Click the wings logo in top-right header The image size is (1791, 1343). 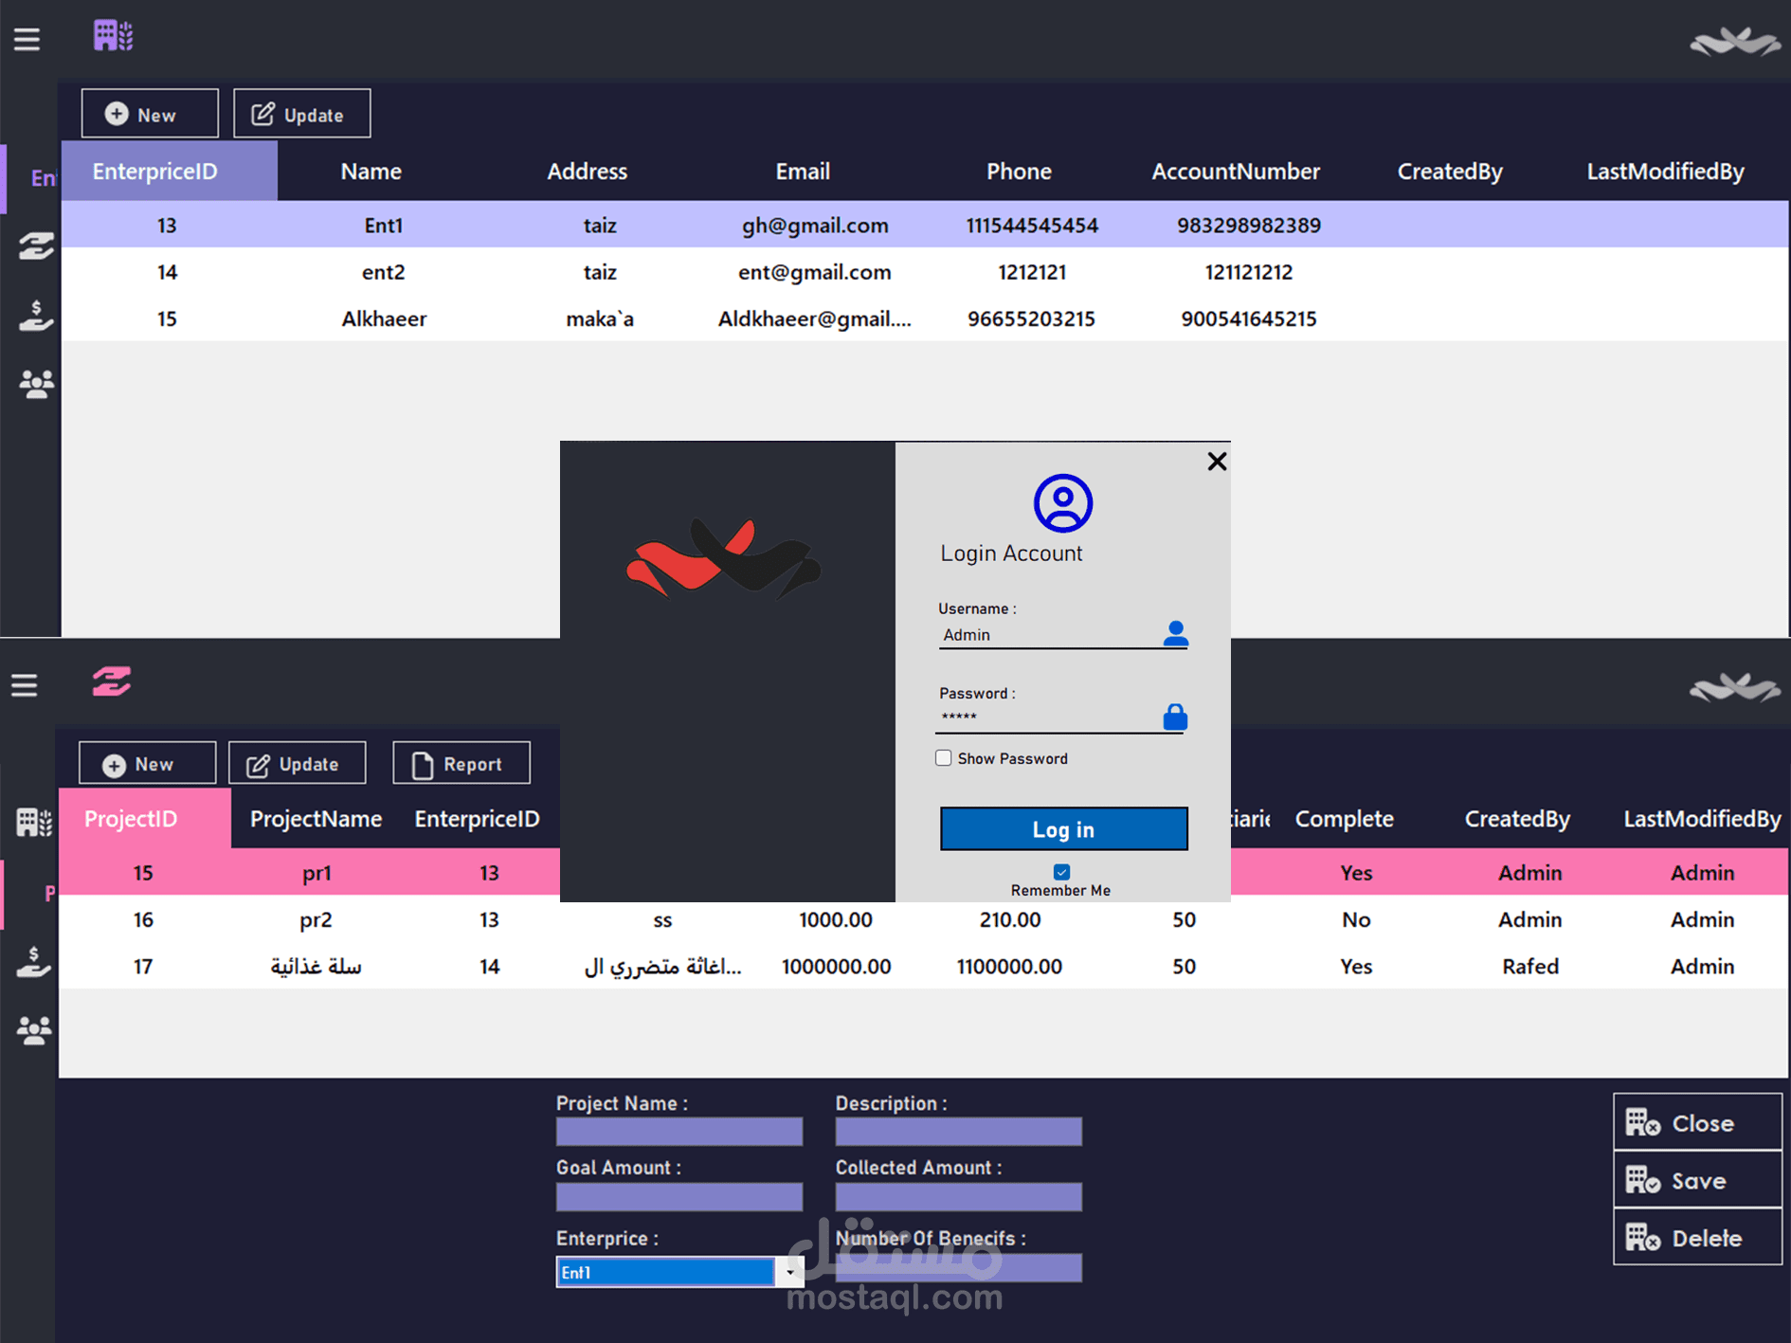coord(1734,43)
